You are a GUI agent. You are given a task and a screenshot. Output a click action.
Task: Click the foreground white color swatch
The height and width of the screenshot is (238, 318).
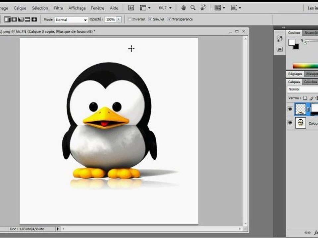pyautogui.click(x=291, y=42)
